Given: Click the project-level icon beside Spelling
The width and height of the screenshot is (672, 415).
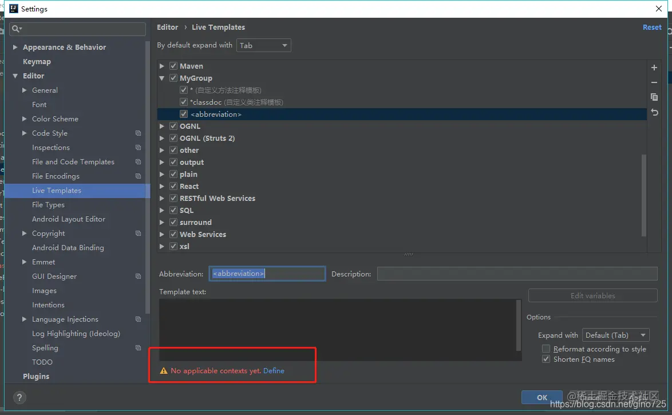Looking at the screenshot, I should tap(138, 347).
